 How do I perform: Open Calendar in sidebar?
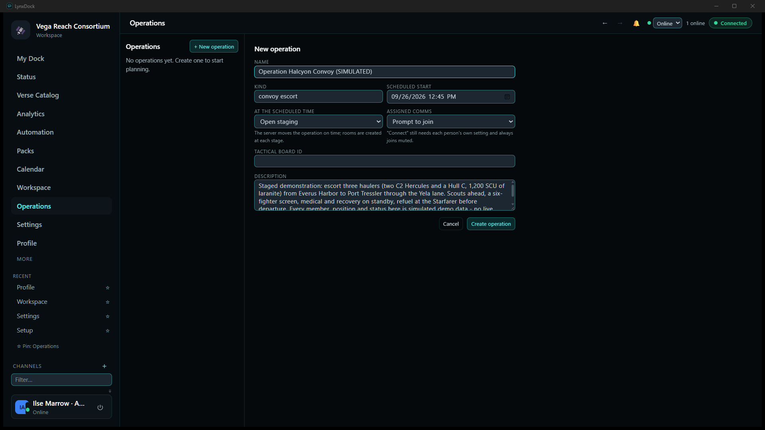pos(61,169)
